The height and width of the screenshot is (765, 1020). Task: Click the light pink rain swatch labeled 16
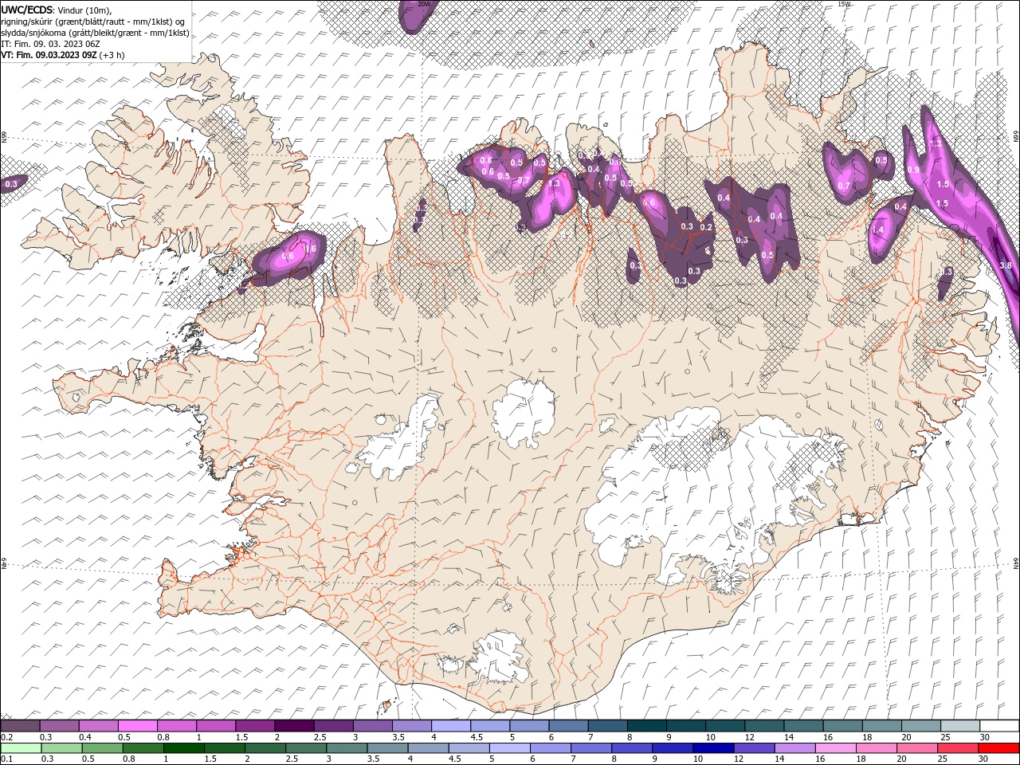click(835, 748)
